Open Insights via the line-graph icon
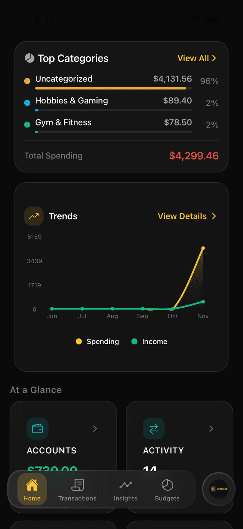 pos(125,485)
